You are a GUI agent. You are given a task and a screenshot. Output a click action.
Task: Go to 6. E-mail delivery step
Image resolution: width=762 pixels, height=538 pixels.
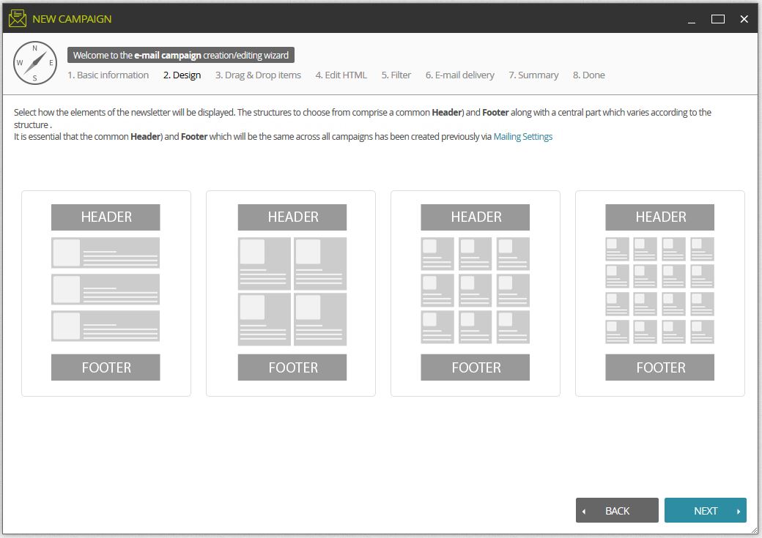(x=459, y=75)
